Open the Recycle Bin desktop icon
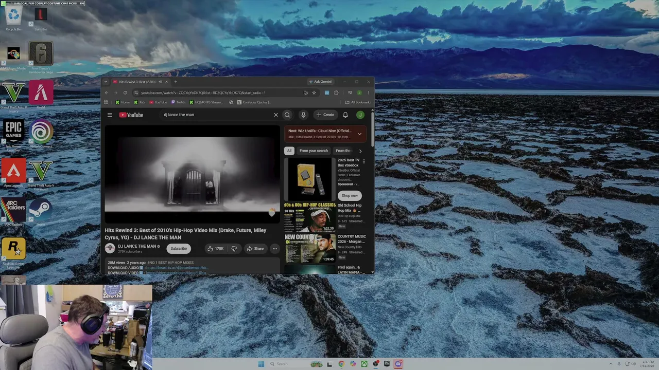 click(13, 19)
